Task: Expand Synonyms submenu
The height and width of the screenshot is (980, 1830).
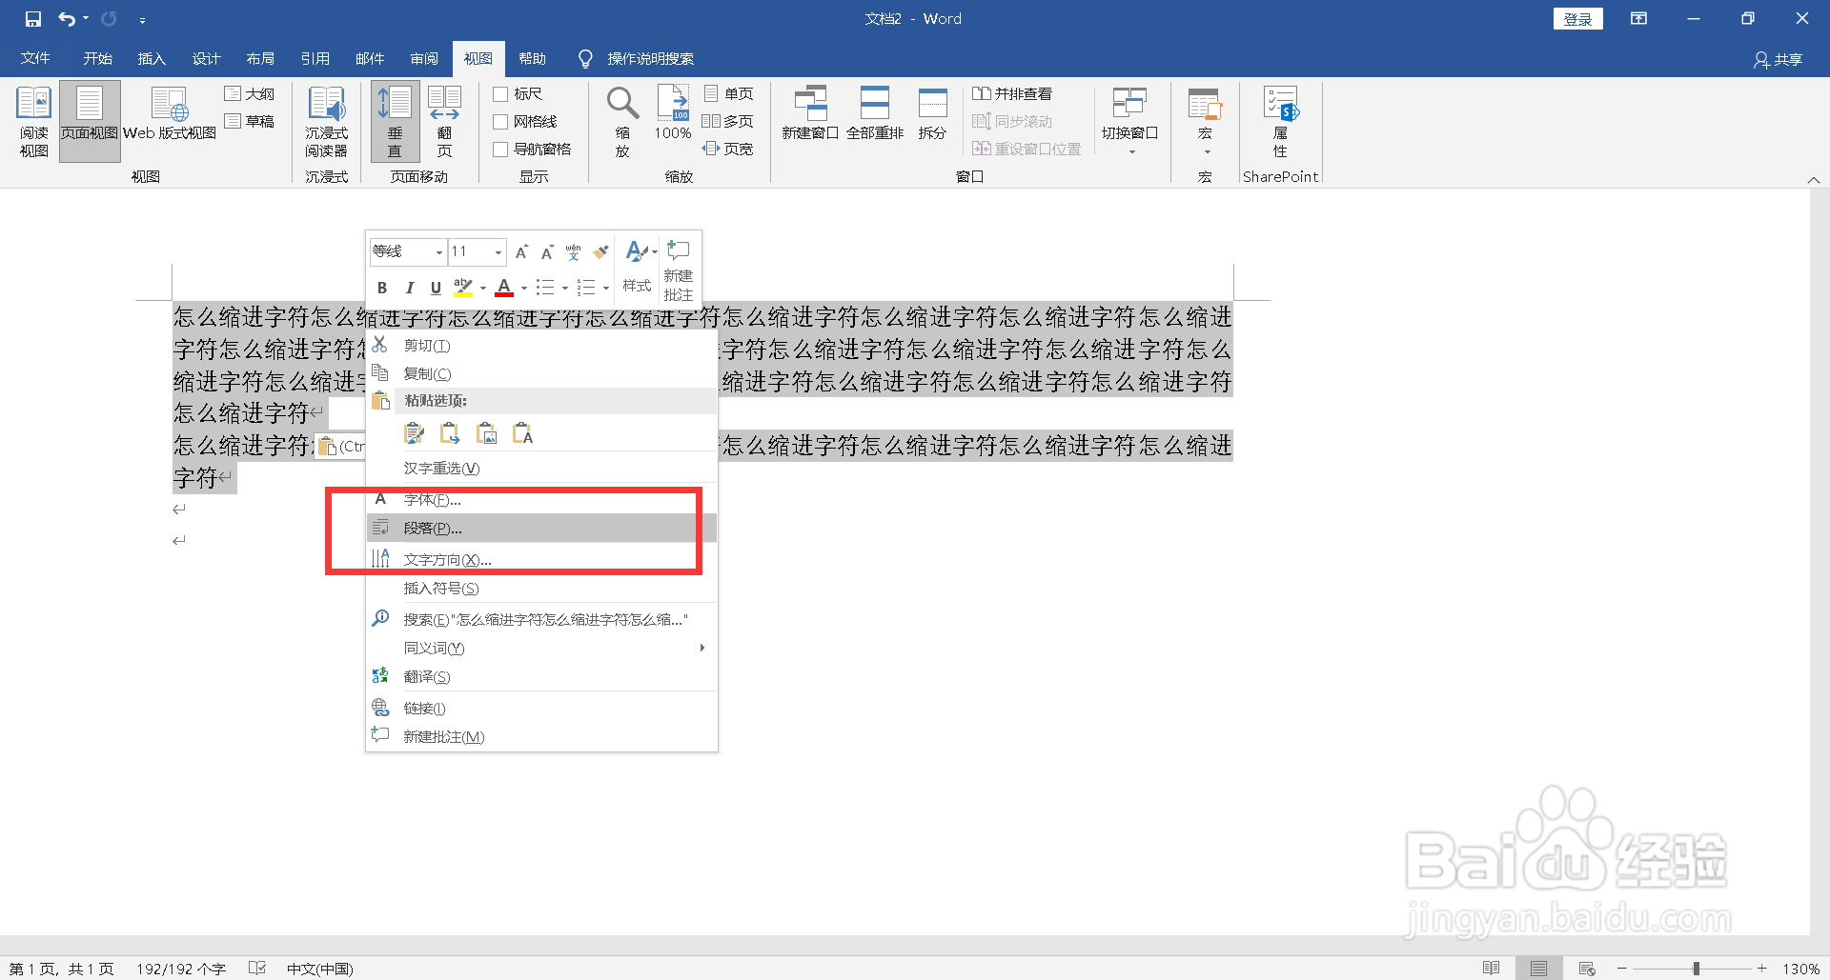Action: 541,649
